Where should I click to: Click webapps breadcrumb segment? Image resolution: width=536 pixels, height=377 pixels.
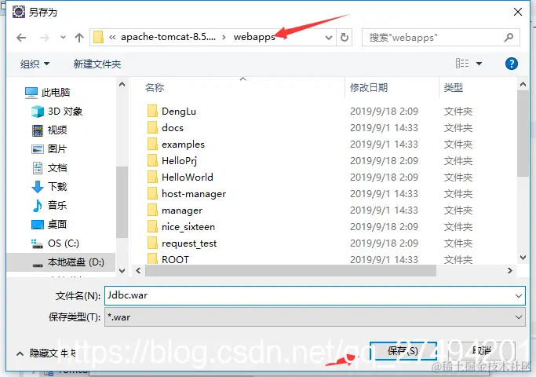click(x=254, y=37)
